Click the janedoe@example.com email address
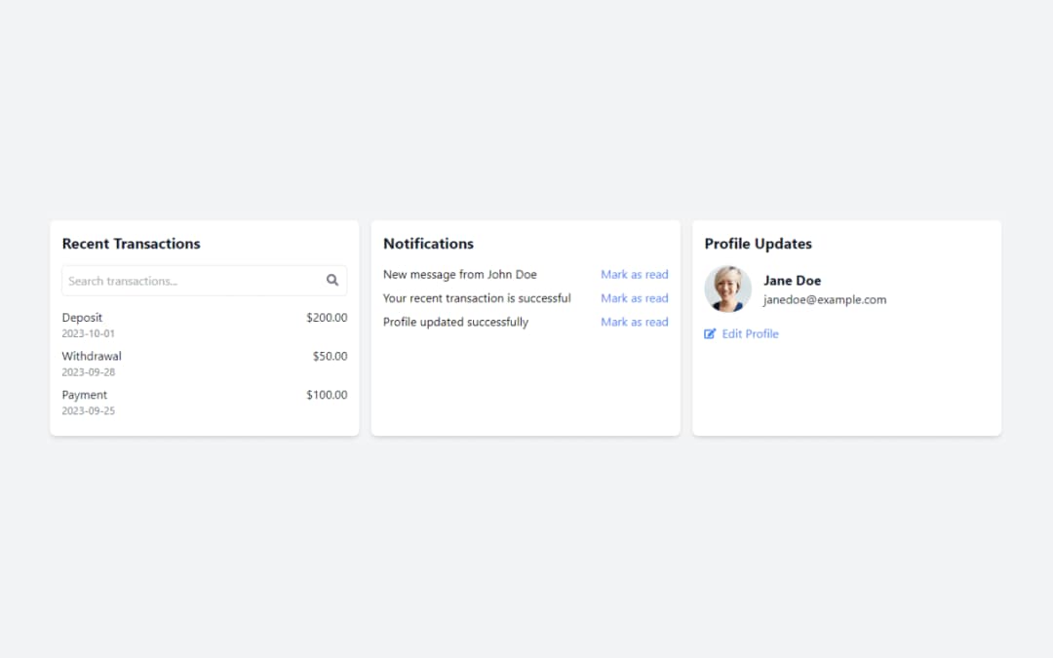Viewport: 1053px width, 658px height. click(x=824, y=300)
